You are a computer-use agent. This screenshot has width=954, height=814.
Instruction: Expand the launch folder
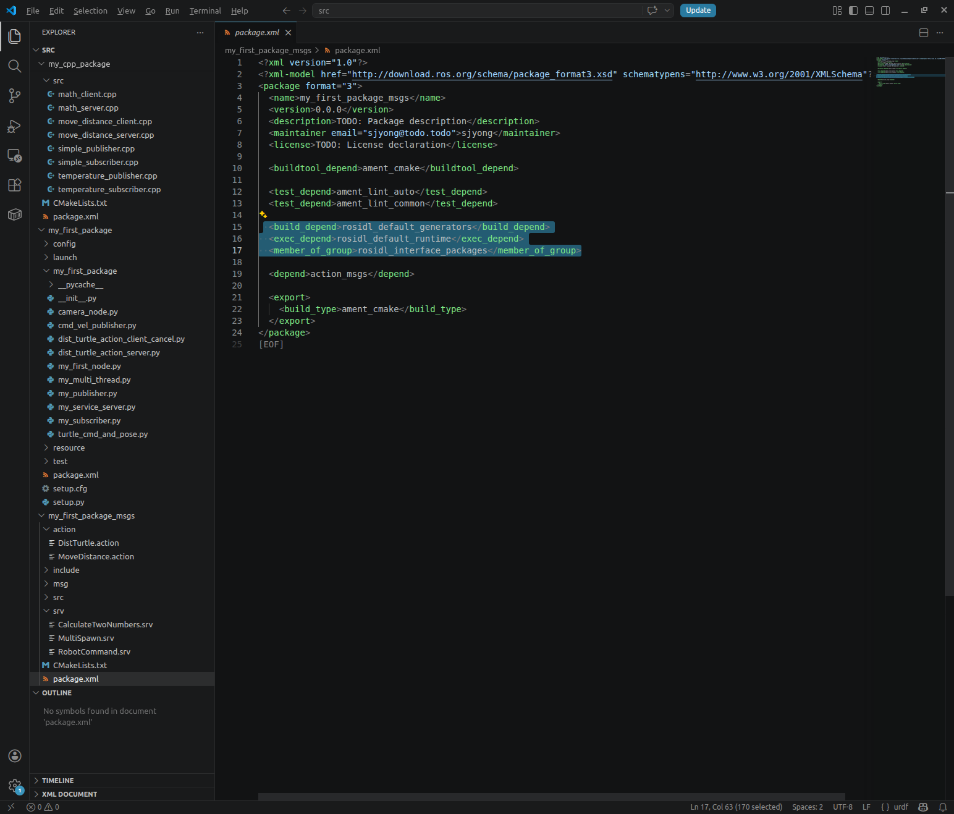click(x=122, y=257)
